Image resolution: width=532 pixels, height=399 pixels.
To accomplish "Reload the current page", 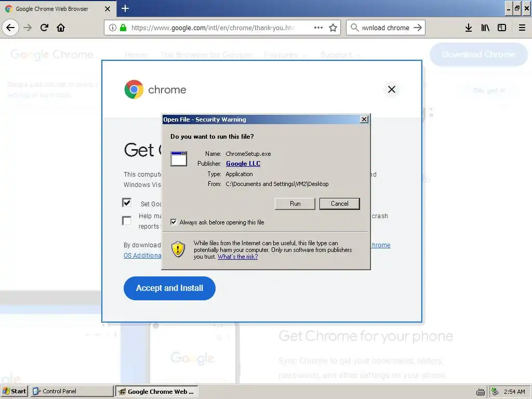I will (x=44, y=28).
